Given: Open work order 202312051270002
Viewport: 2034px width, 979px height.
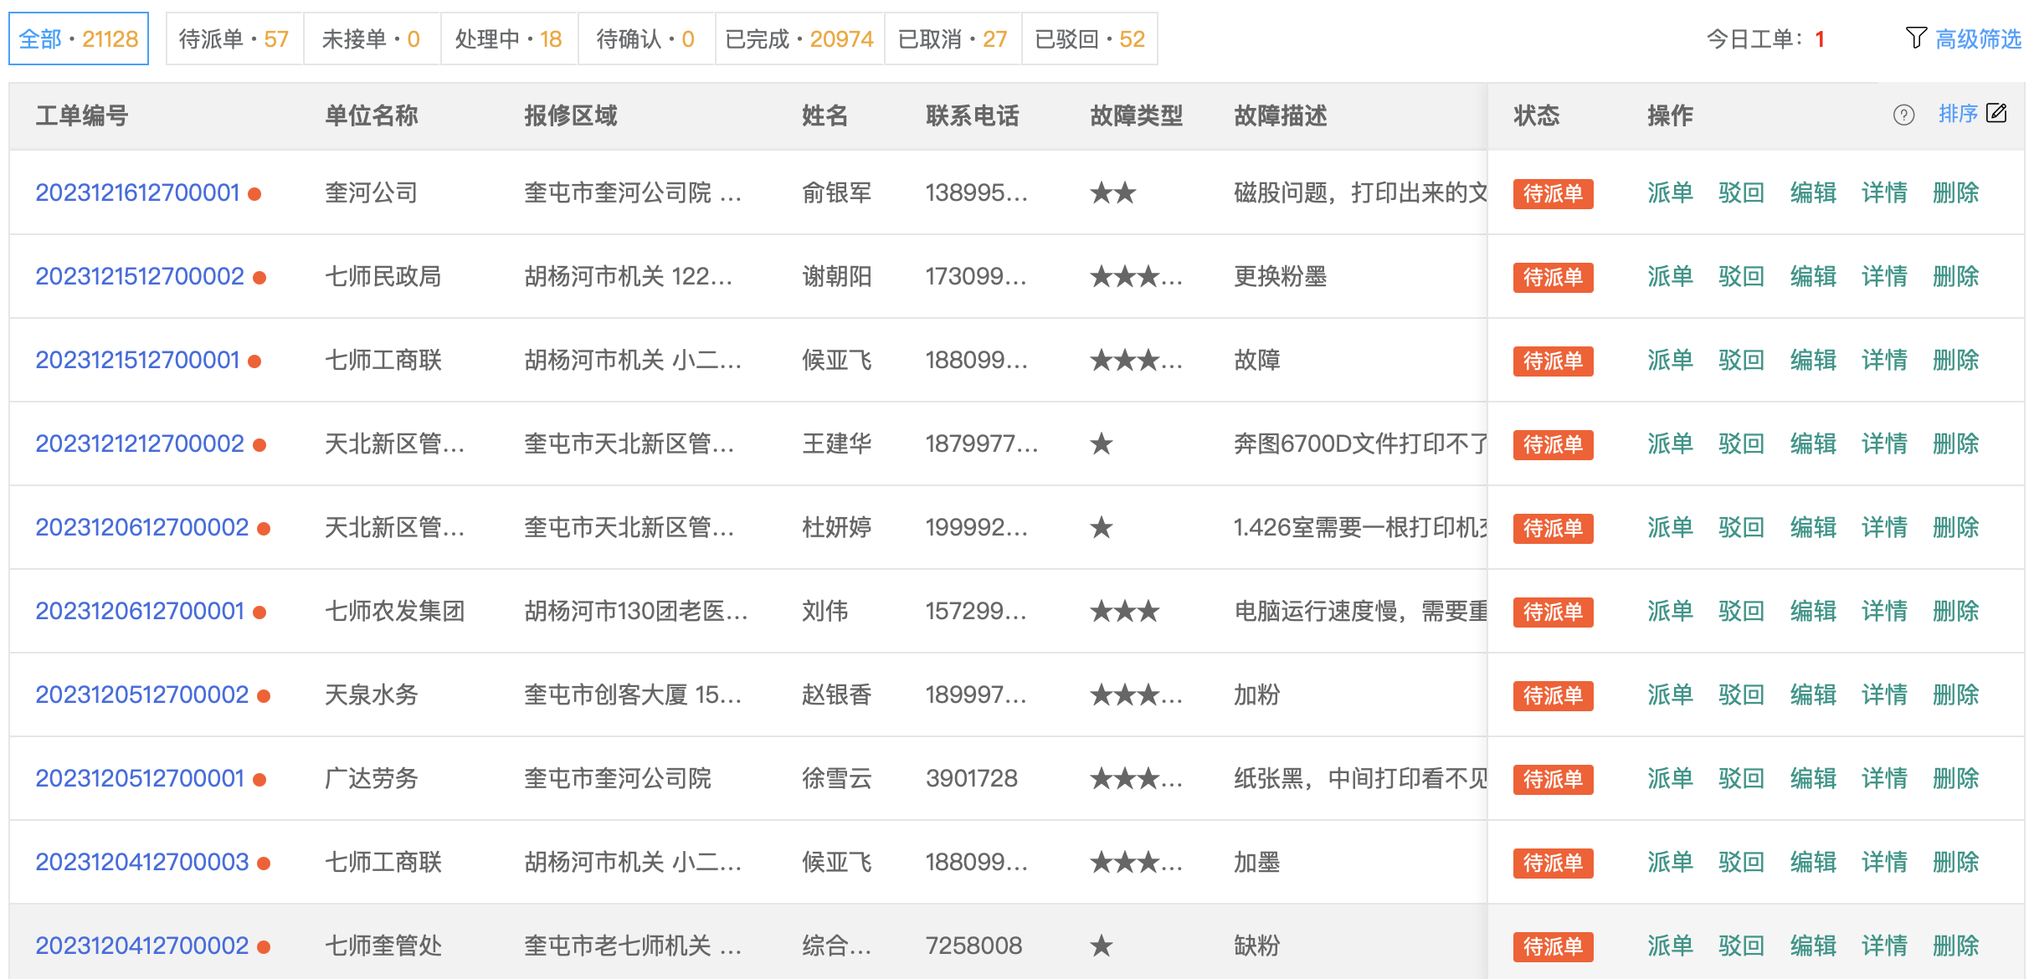Looking at the screenshot, I should (x=142, y=695).
